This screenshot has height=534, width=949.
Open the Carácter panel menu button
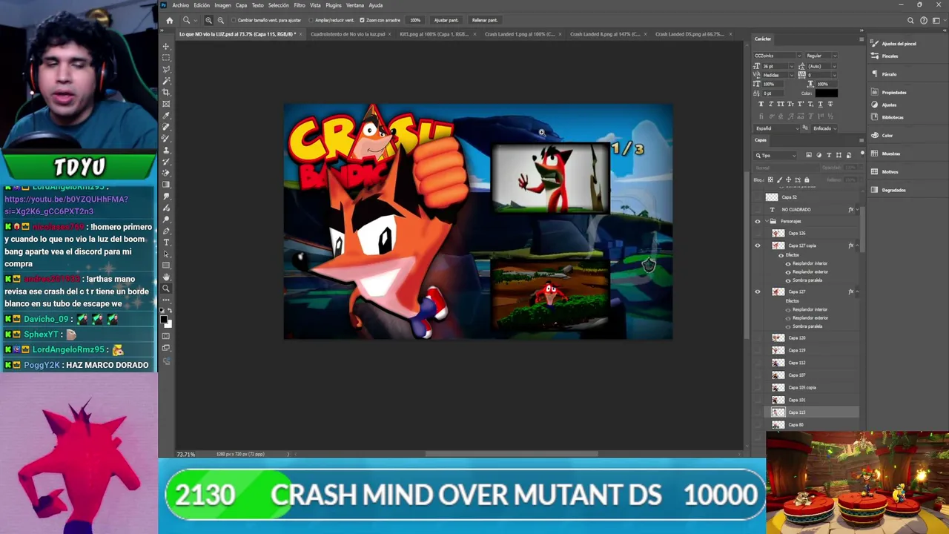coord(861,39)
